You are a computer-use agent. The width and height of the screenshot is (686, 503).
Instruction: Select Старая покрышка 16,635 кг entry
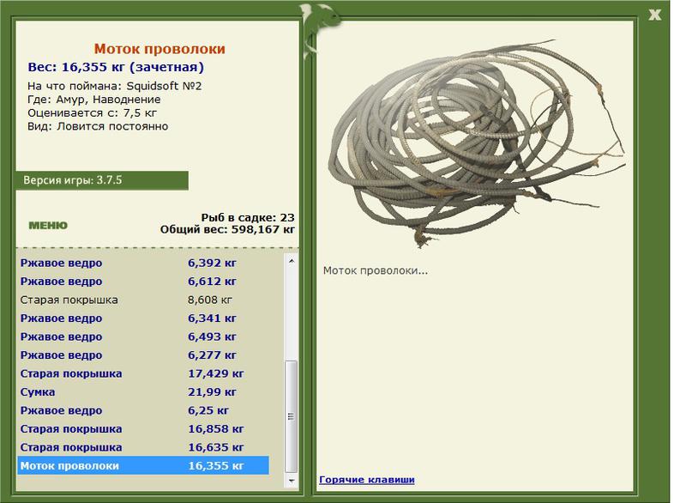[143, 447]
